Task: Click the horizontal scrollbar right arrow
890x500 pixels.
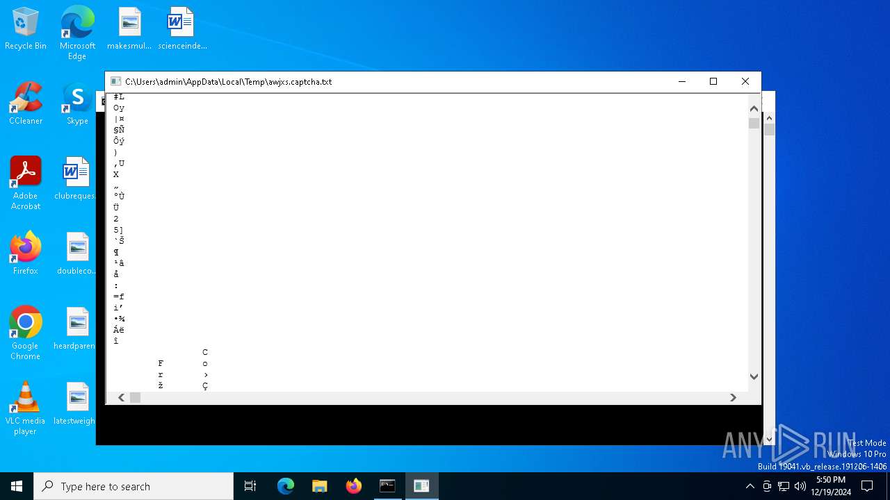Action: tap(733, 397)
